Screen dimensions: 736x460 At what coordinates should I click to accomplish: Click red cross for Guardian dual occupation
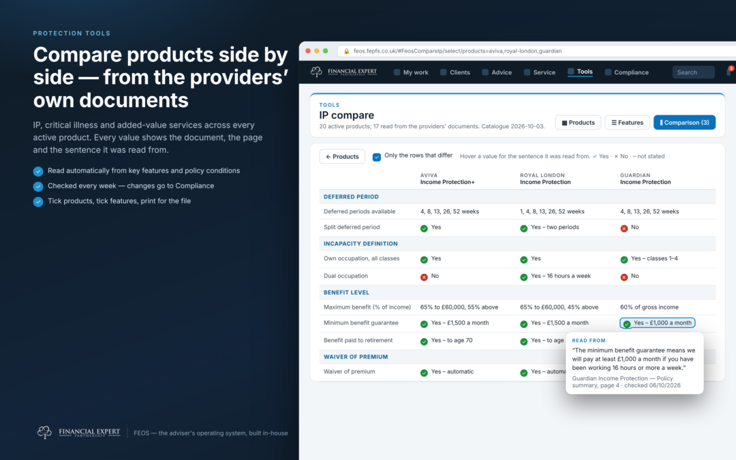(x=624, y=277)
